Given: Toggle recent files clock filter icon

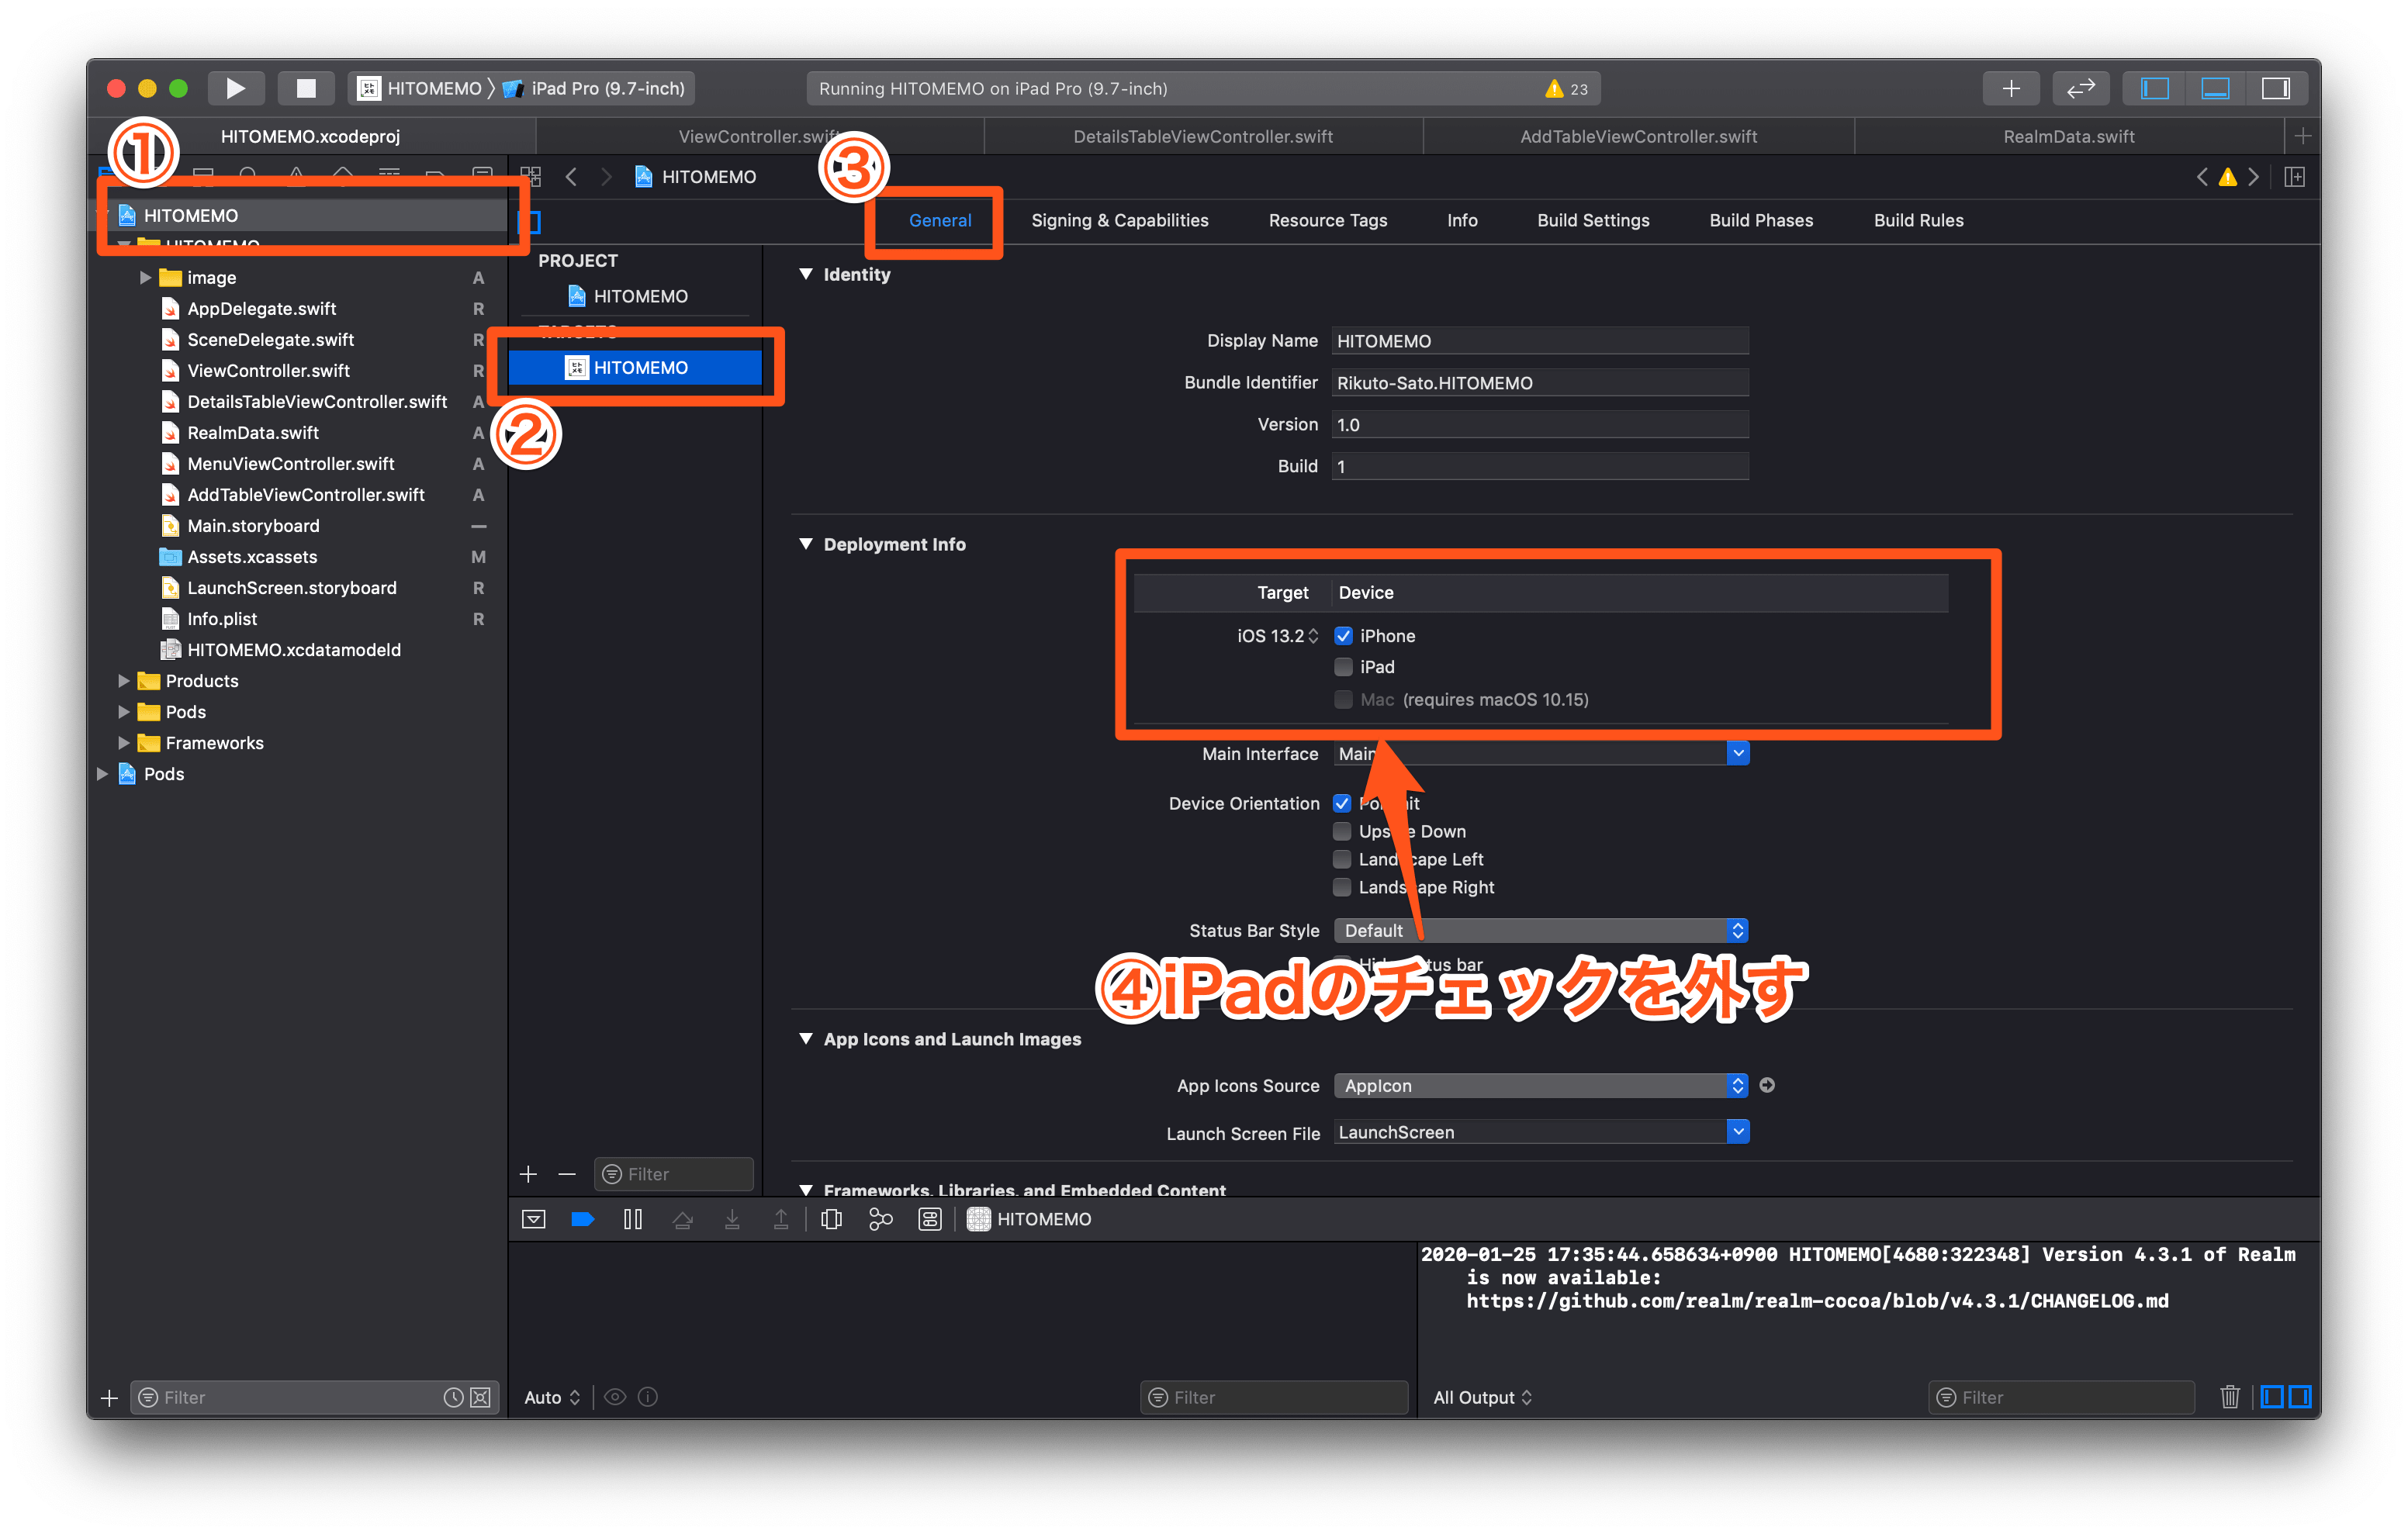Looking at the screenshot, I should (453, 1397).
